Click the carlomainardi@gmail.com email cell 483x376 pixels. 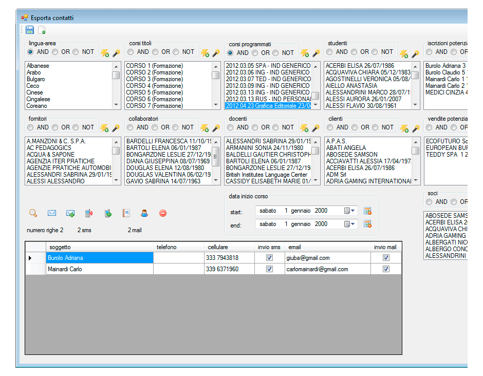pos(328,269)
